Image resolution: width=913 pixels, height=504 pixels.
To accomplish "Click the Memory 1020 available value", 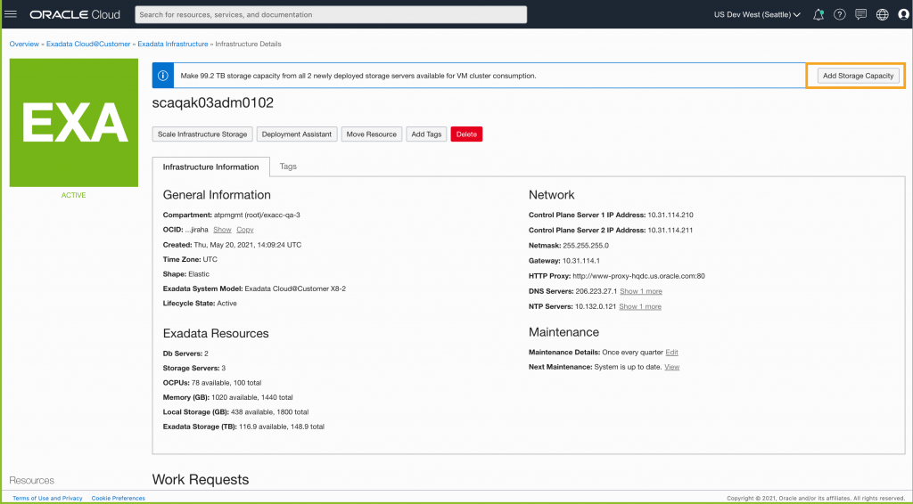I will 234,398.
